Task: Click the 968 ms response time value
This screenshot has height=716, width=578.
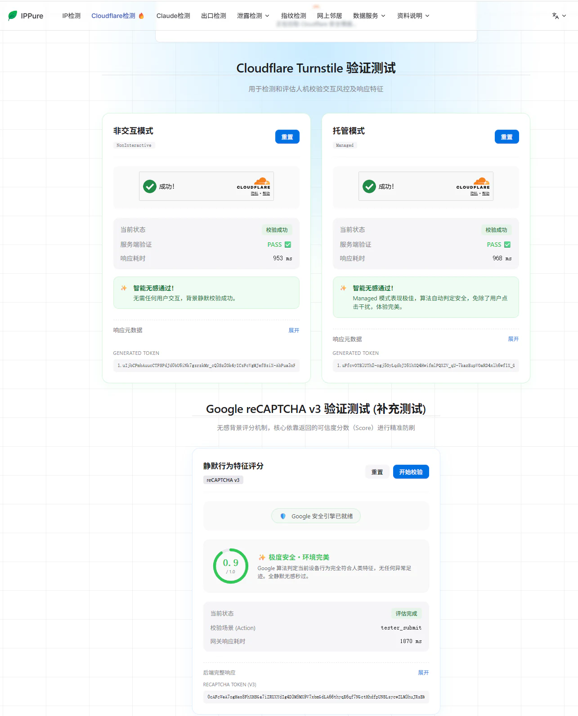Action: (502, 258)
